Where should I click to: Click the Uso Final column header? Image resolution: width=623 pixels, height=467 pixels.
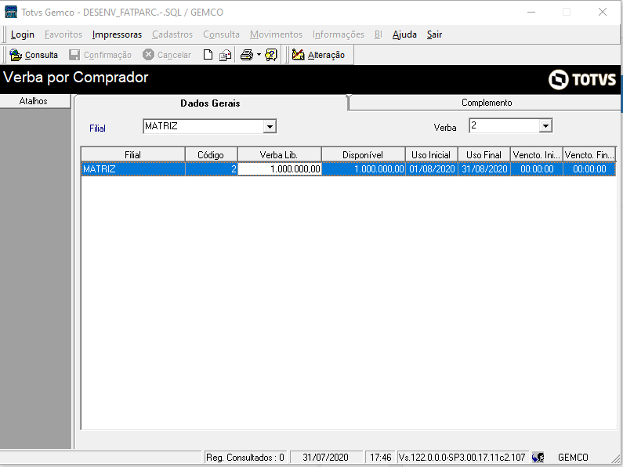pos(484,154)
